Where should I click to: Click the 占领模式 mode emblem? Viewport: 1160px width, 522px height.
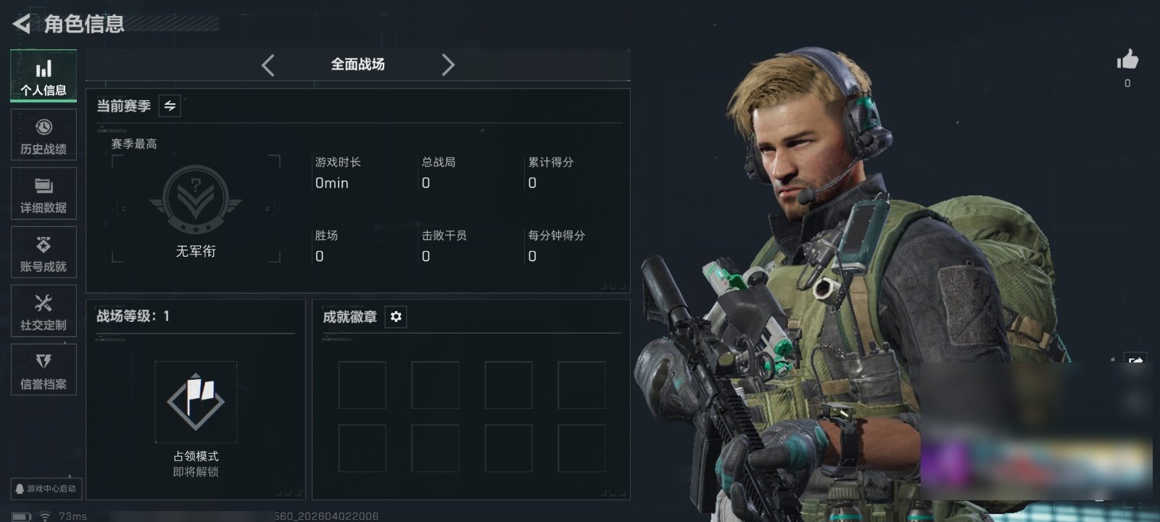[x=196, y=402]
